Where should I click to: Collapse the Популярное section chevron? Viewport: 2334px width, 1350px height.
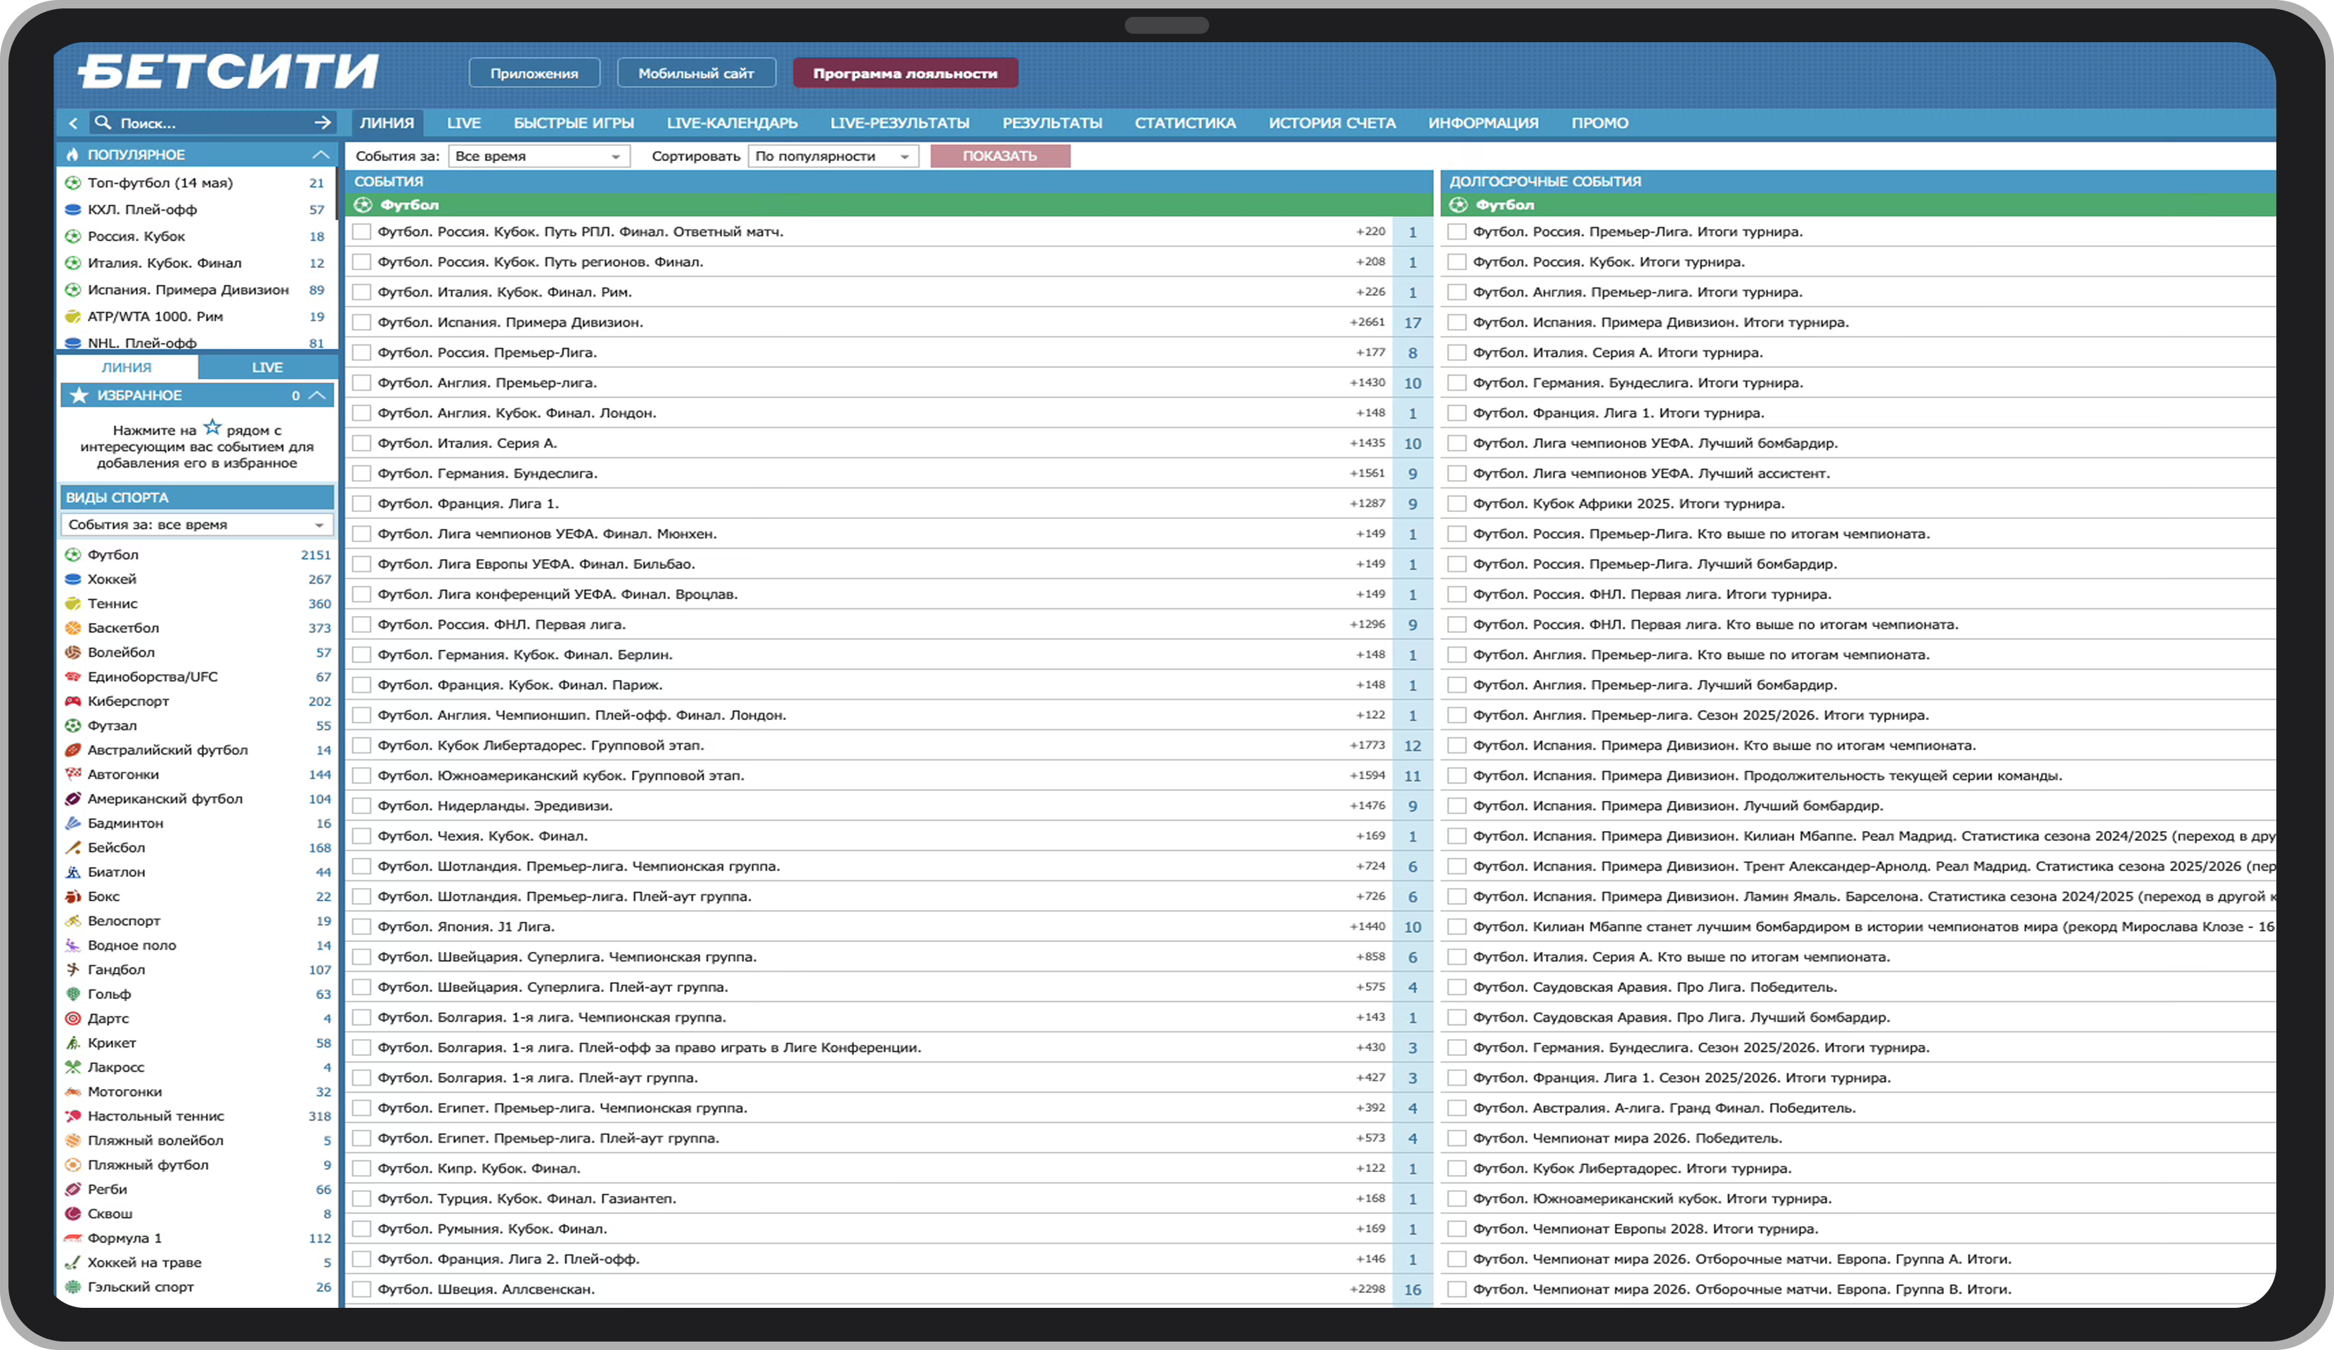[321, 155]
